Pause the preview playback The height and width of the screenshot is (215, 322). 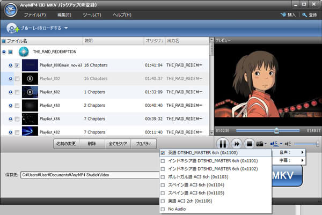(x=223, y=144)
